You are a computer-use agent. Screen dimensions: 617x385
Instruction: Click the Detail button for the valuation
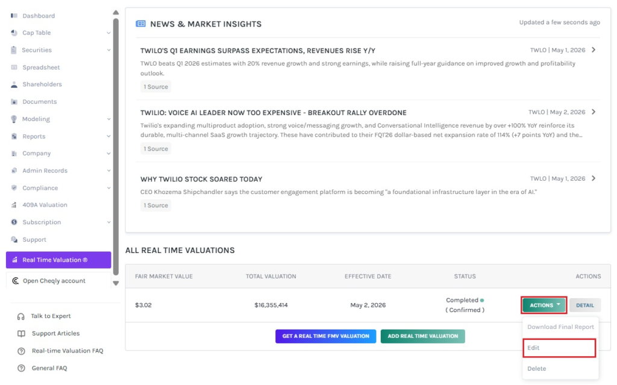pyautogui.click(x=584, y=305)
